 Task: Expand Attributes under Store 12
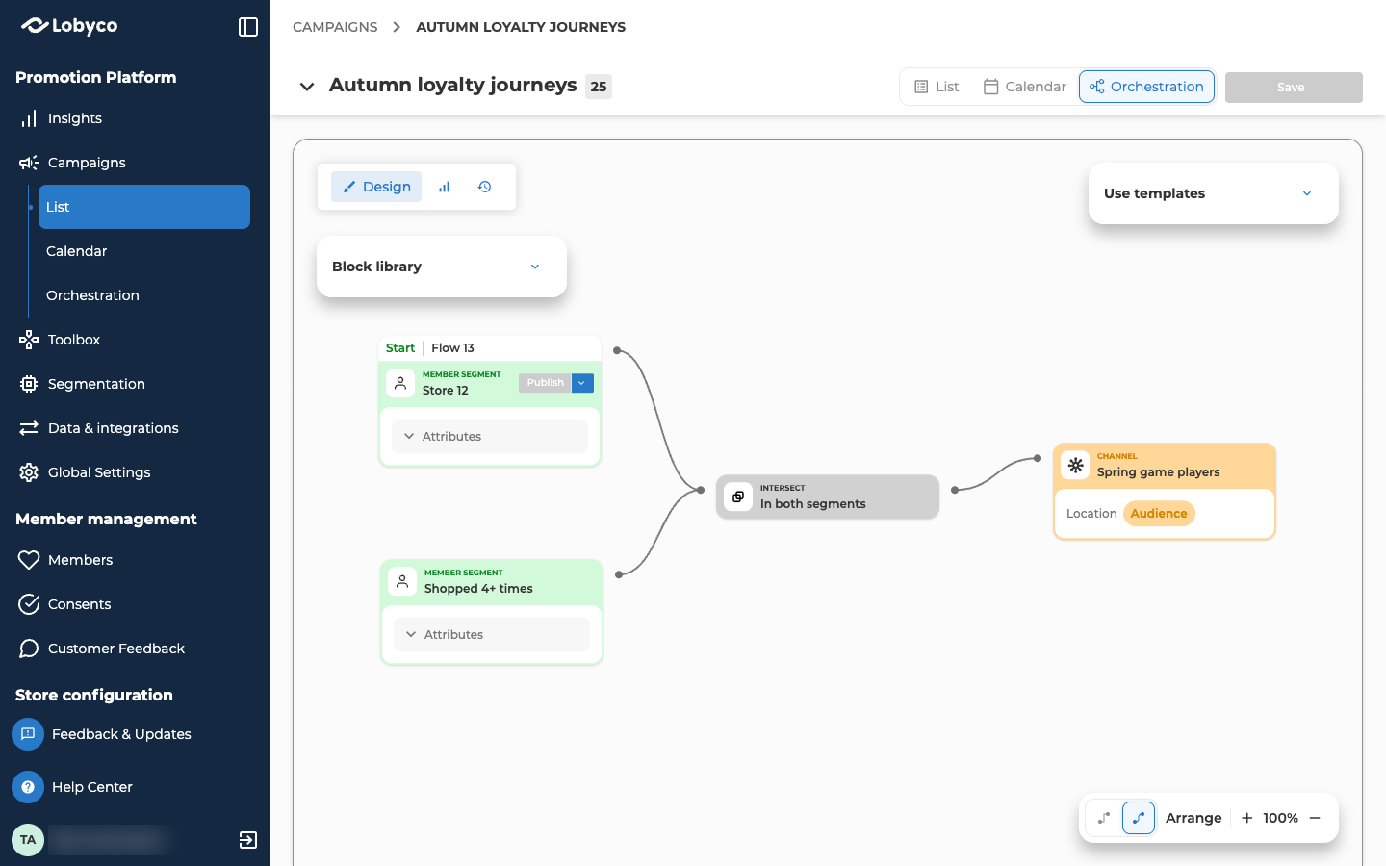pos(490,436)
